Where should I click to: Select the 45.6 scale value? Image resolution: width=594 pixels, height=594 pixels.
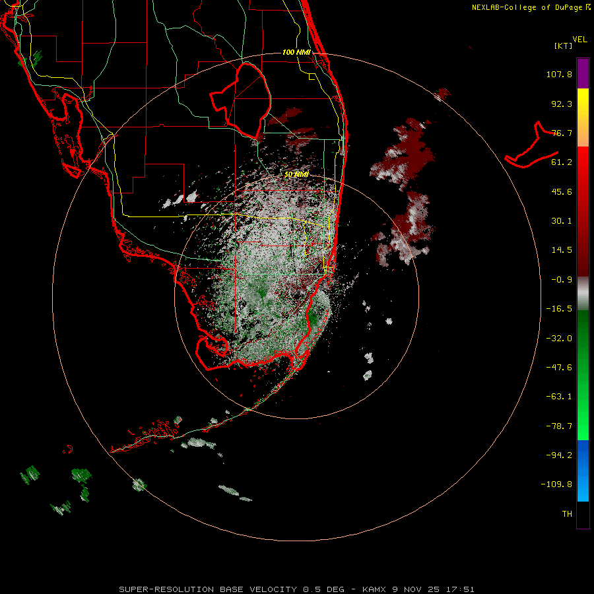click(x=562, y=191)
